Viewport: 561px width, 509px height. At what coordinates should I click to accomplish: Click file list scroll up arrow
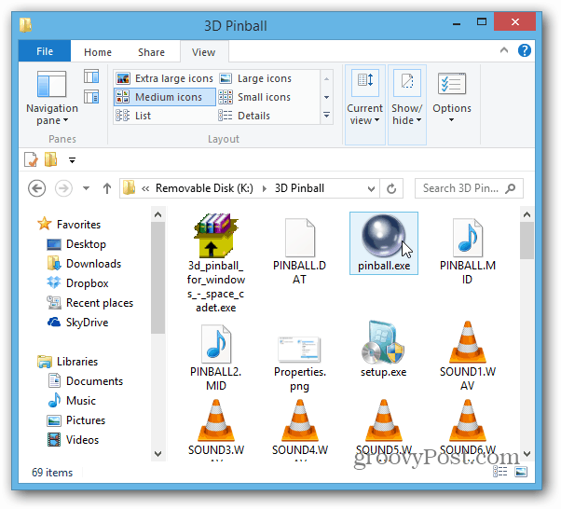pos(527,214)
